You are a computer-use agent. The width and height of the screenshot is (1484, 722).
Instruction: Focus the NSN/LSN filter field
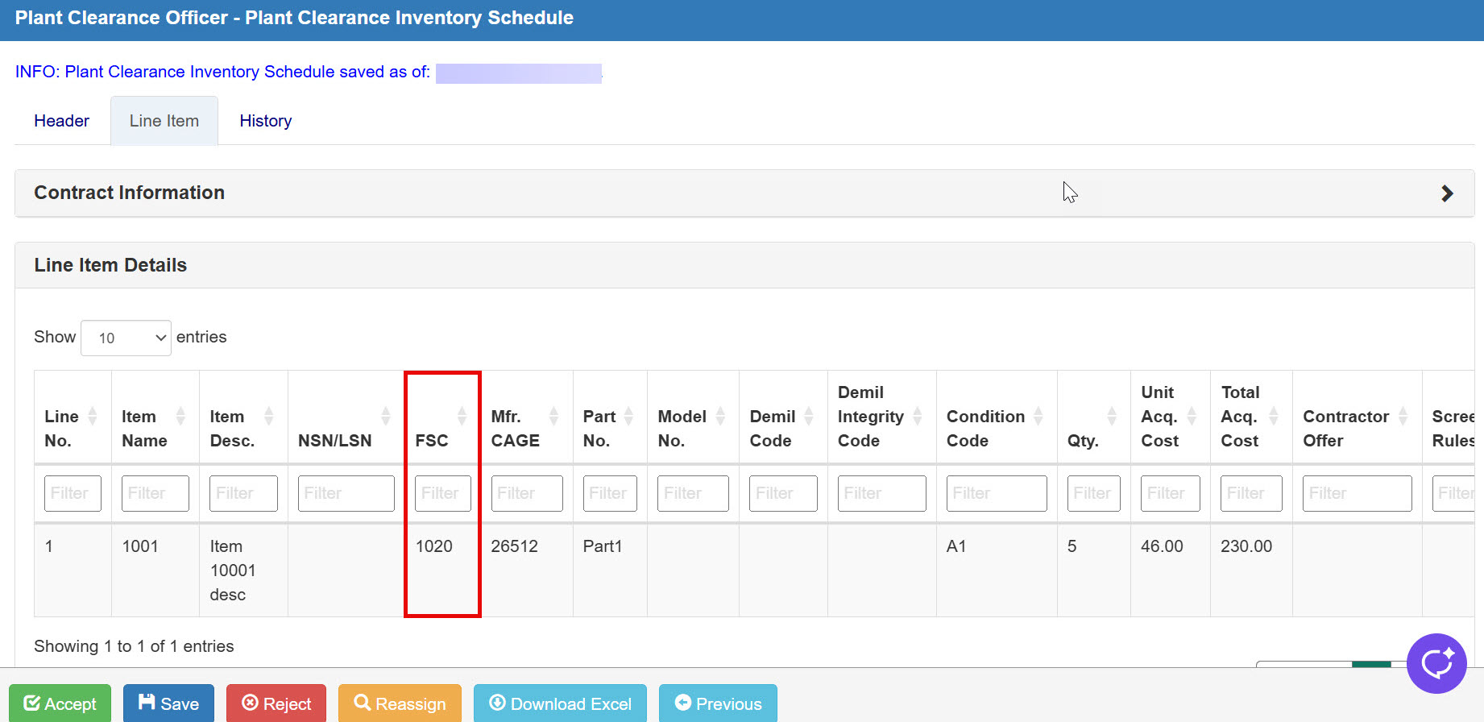346,493
